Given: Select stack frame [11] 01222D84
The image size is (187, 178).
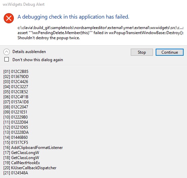Looking at the screenshot, I should tap(16, 122).
